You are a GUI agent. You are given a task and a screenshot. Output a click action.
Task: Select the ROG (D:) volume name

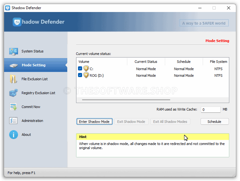[97, 75]
